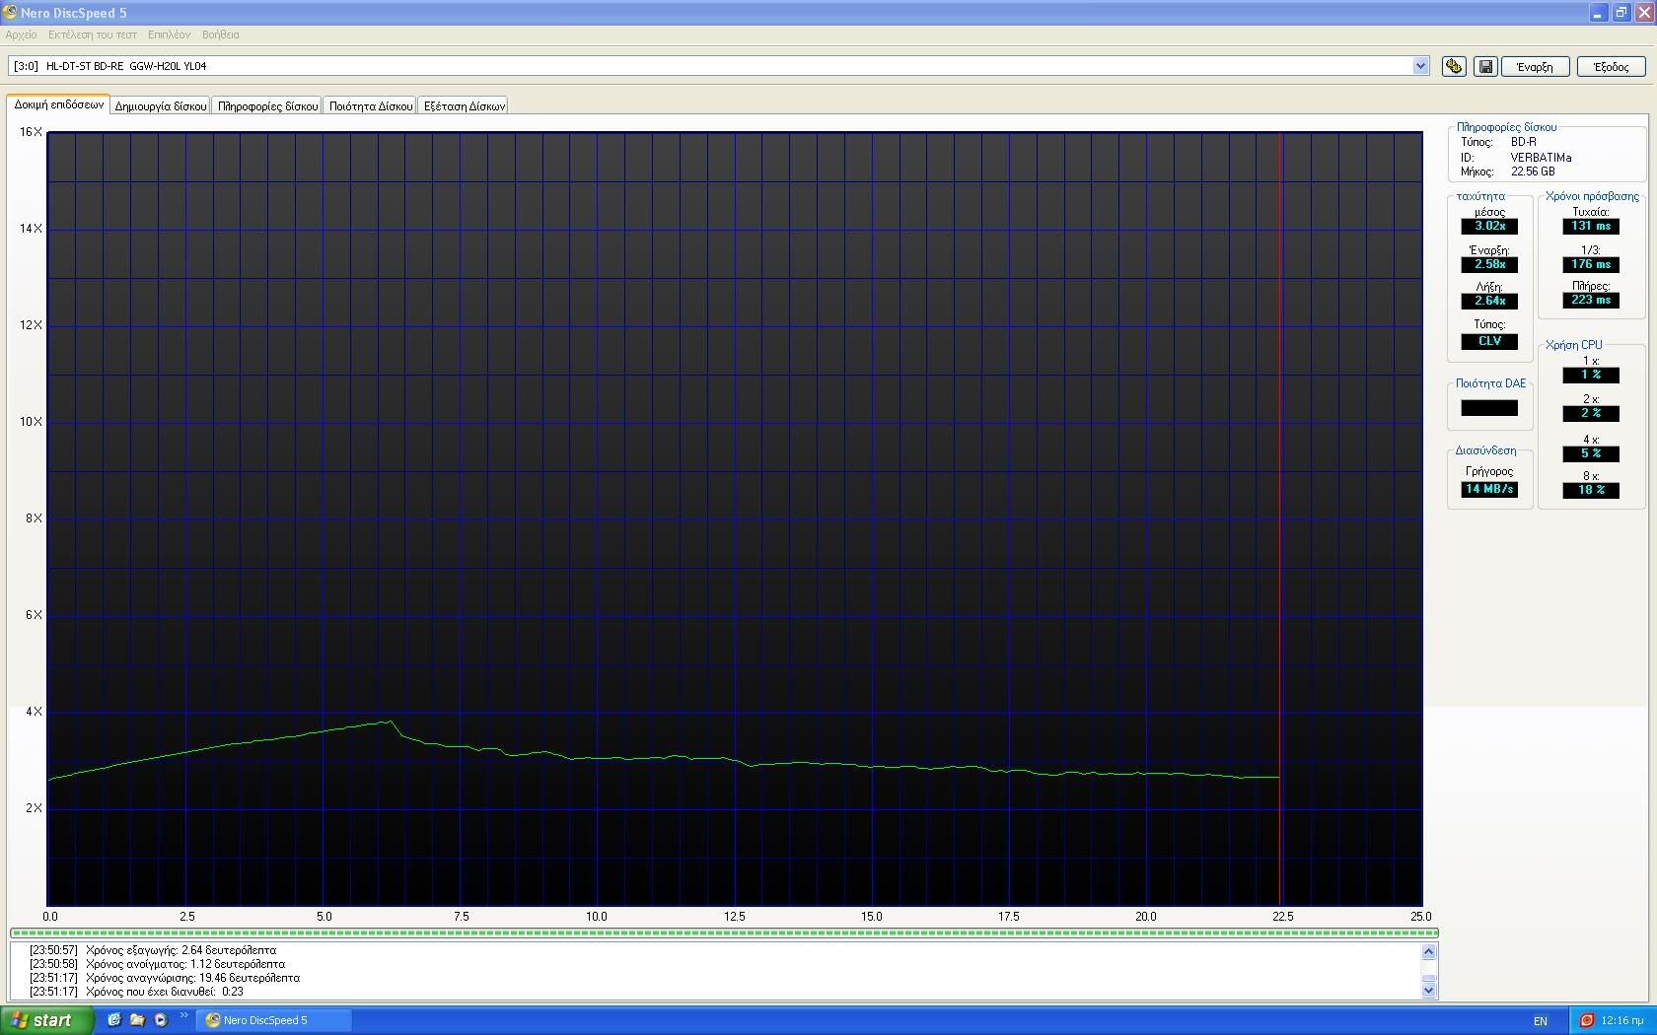Click the down arrow on the log scrollbar
Screen dimensions: 1657x1035
click(1429, 991)
